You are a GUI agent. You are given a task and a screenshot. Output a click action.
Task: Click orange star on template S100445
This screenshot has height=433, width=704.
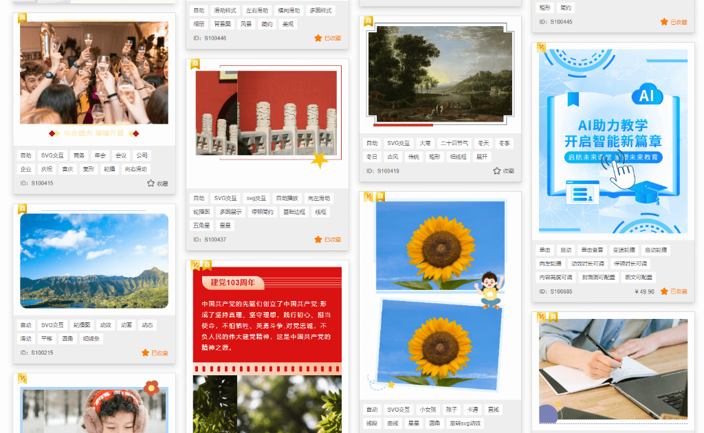[x=664, y=22]
